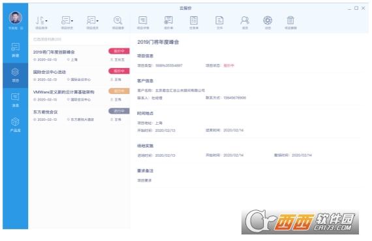Open the 产品库 cube item in the sidebar
372x241 pixels.
[16, 125]
